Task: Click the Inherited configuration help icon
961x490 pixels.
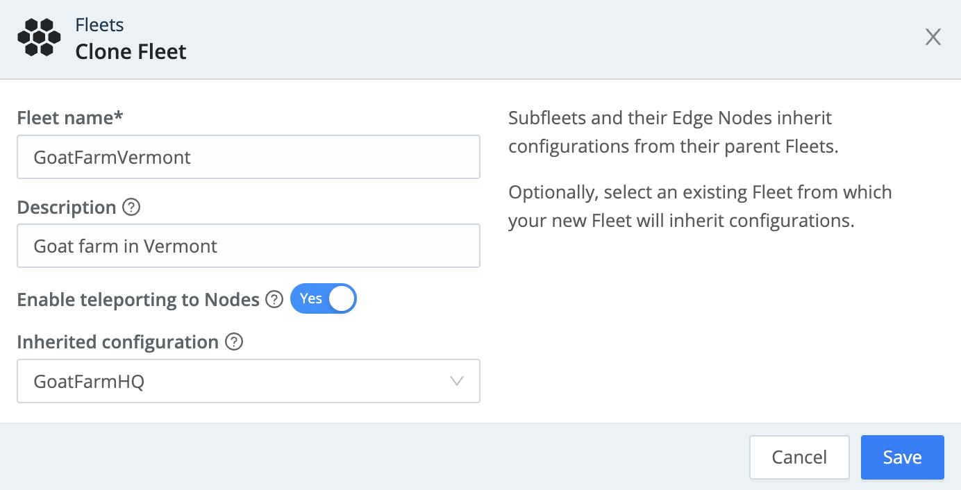Action: coord(235,342)
